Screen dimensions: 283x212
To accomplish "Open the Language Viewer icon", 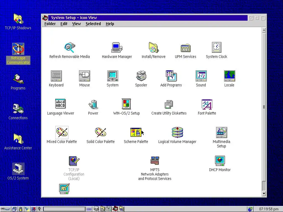I will [x=60, y=104].
